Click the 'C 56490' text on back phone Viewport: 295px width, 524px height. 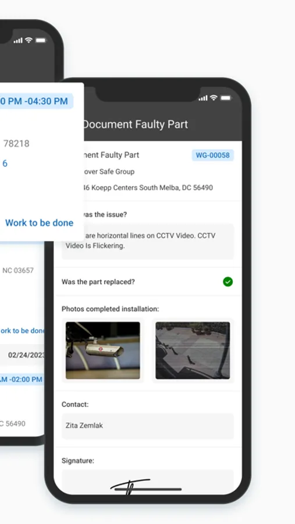click(13, 424)
